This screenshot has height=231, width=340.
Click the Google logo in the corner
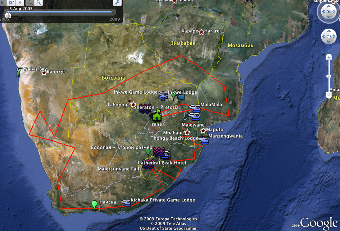coord(318,223)
